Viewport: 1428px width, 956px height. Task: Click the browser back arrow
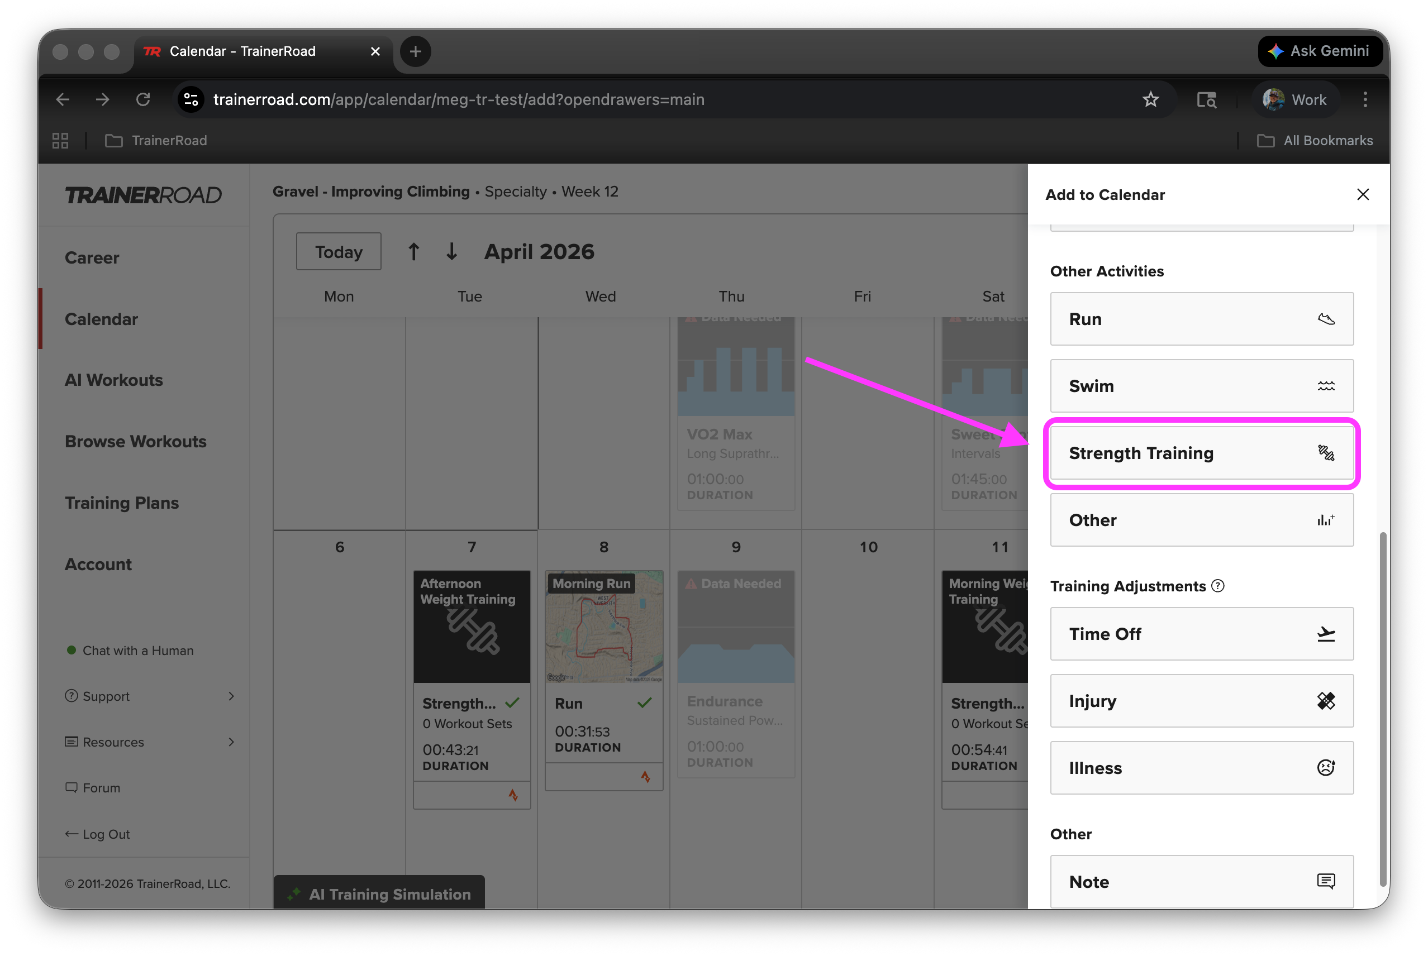(63, 99)
